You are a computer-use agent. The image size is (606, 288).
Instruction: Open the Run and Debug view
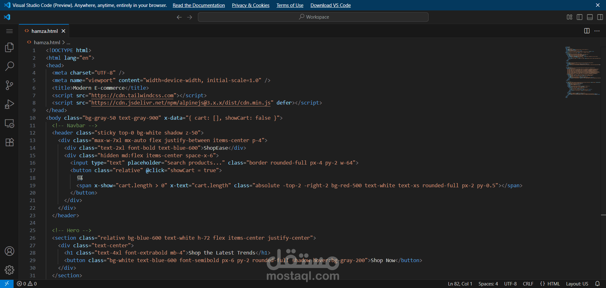9,104
